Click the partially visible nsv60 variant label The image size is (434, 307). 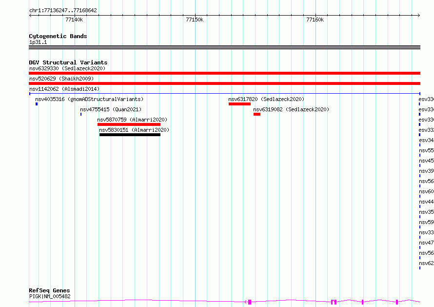(426, 191)
